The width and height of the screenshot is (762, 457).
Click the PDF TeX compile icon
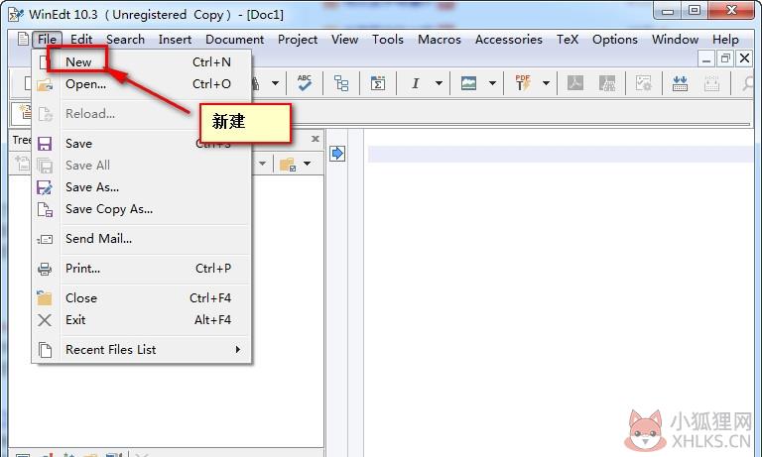click(523, 83)
